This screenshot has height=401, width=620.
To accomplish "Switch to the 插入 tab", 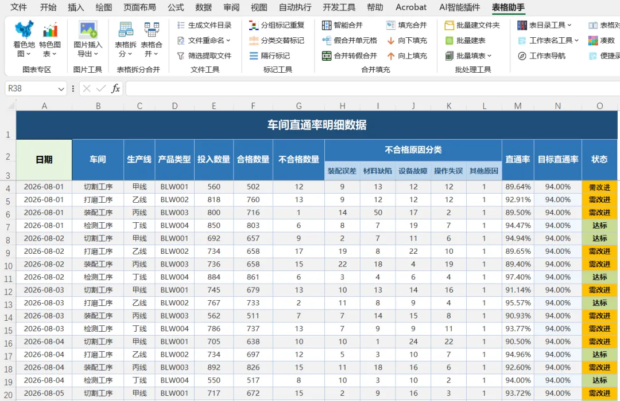I will pyautogui.click(x=76, y=7).
